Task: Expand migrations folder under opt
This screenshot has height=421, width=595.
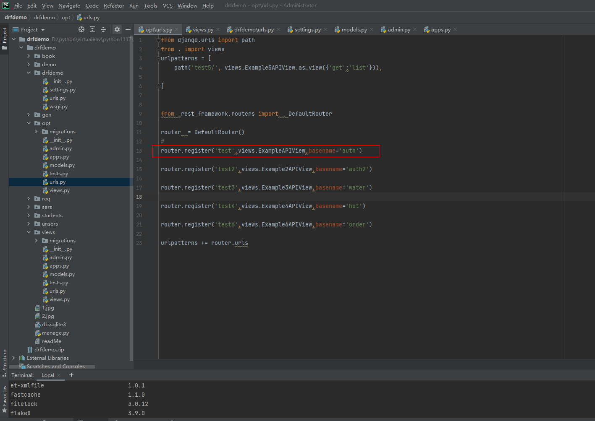Action: pos(36,132)
